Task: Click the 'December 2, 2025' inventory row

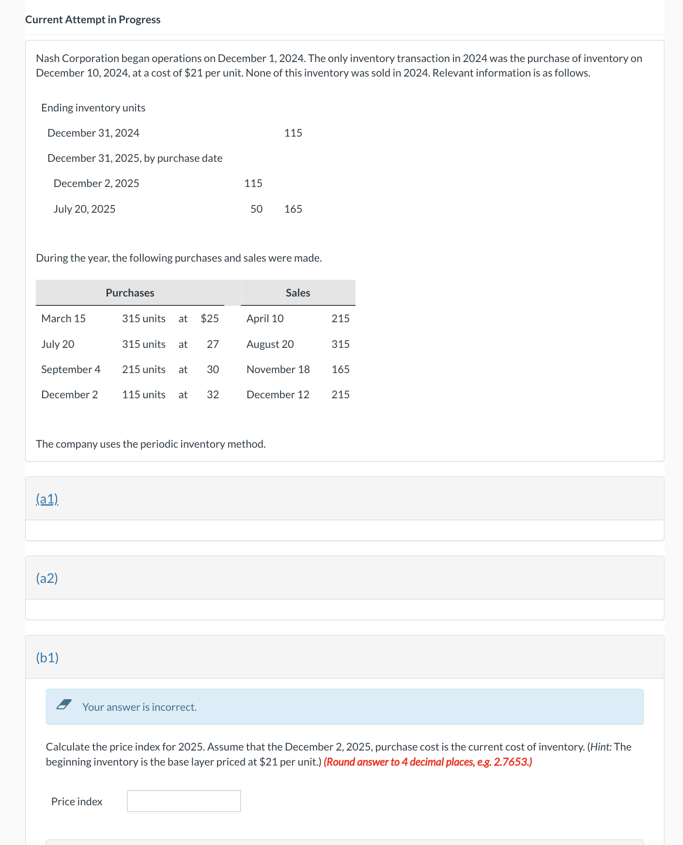Action: pyautogui.click(x=96, y=183)
